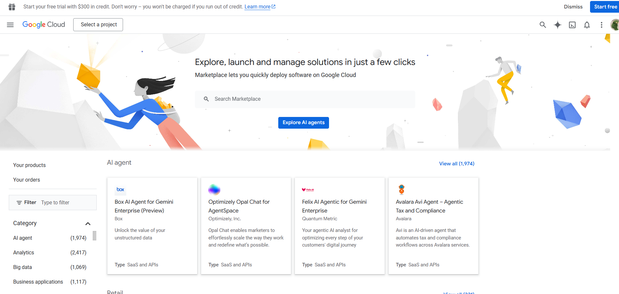
Task: Open the Select a project picker
Action: pyautogui.click(x=98, y=25)
